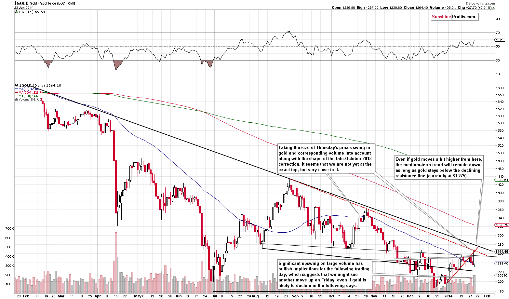Click the 700K volume axis label
Screen dimensions: 509x299
click(x=9, y=229)
